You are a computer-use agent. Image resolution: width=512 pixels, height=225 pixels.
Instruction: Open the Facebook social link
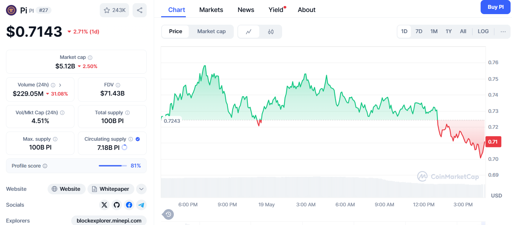[x=129, y=205]
